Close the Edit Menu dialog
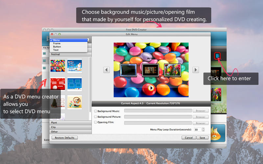Image resolution: width=263 pixels, height=164 pixels. pyautogui.click(x=52, y=34)
